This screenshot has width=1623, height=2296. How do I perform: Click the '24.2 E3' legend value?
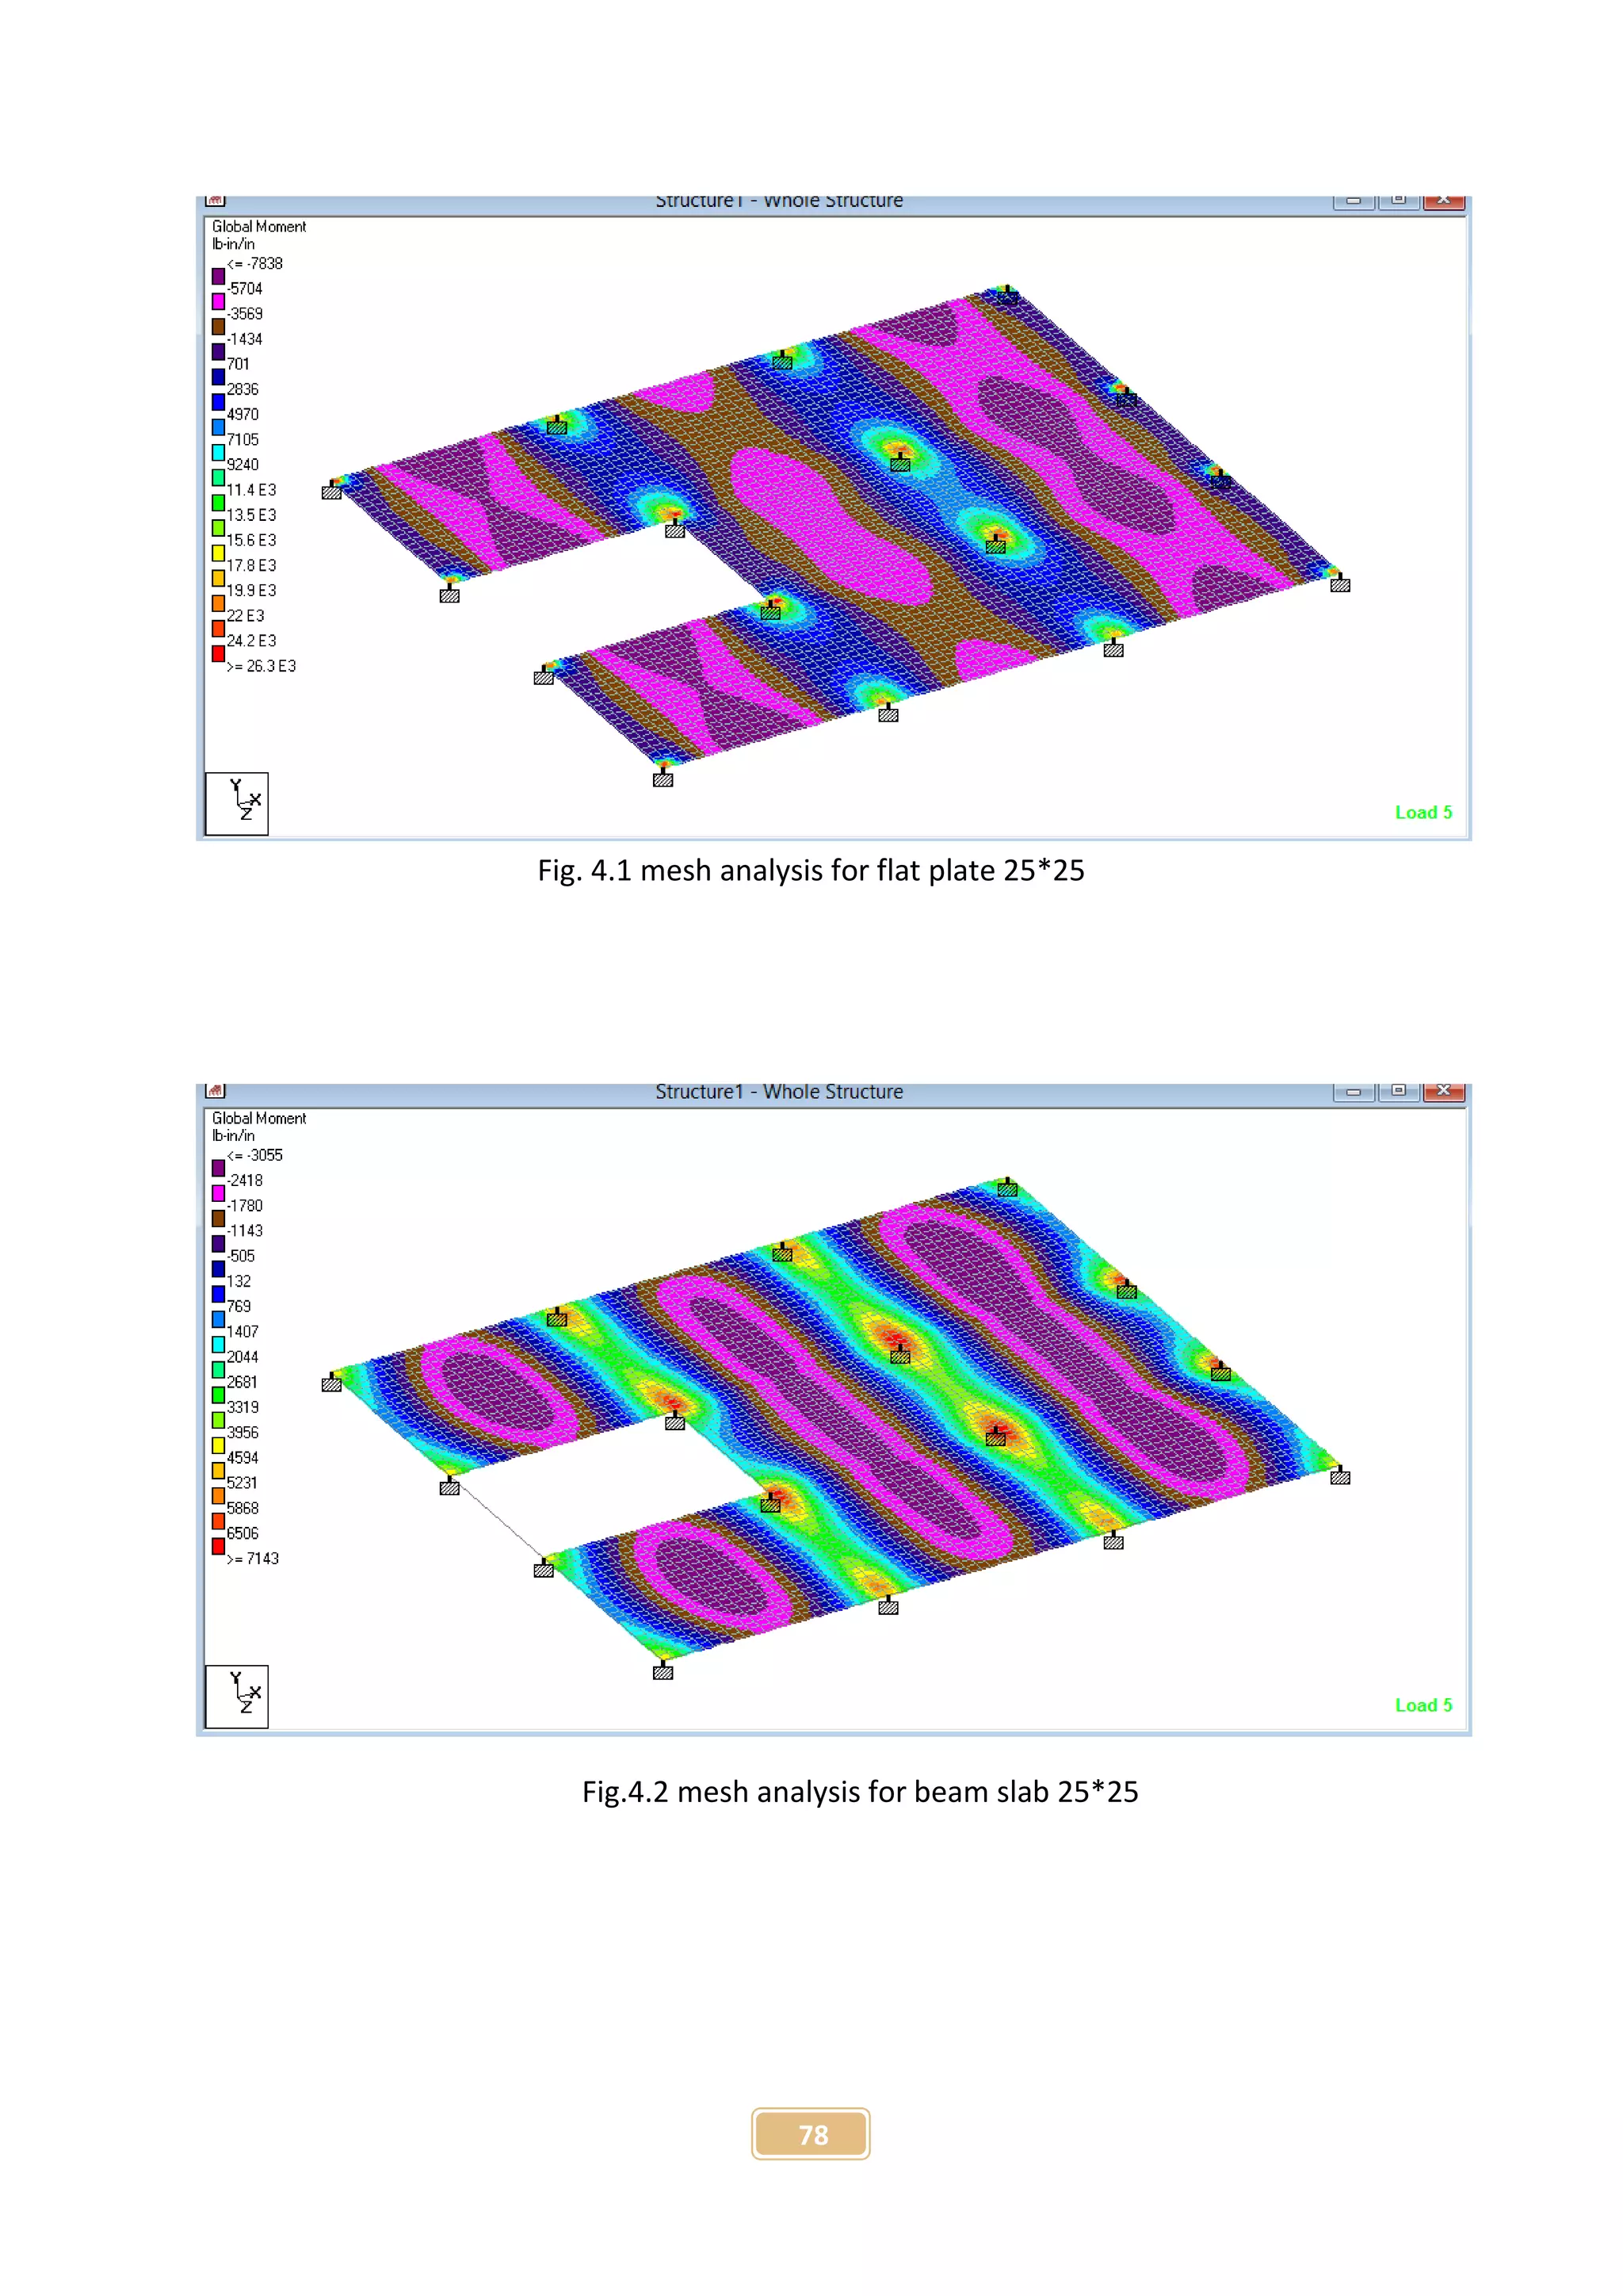[x=252, y=641]
